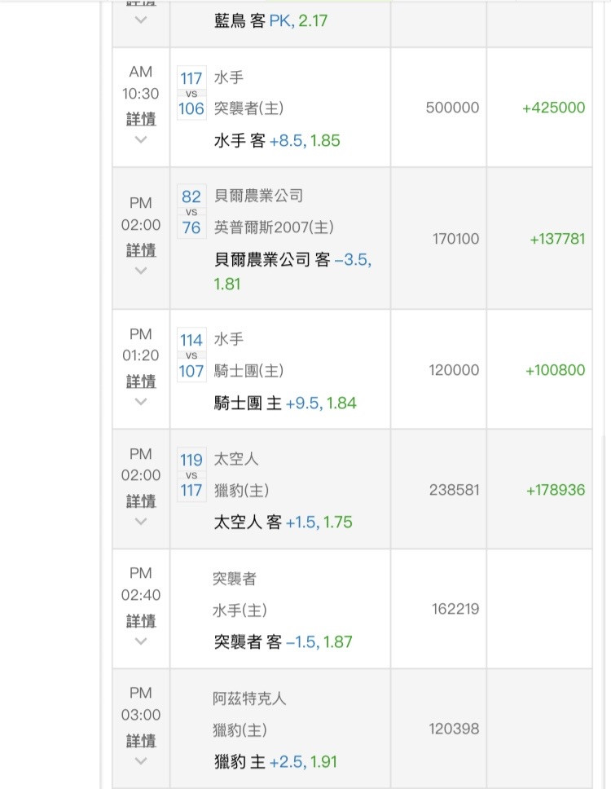Open 詳情 link for AM 10:30 match

(x=141, y=118)
